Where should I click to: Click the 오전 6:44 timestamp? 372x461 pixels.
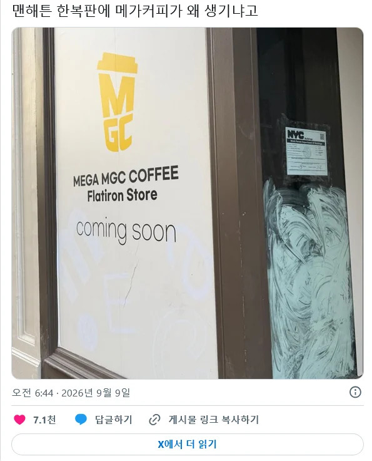[33, 393]
